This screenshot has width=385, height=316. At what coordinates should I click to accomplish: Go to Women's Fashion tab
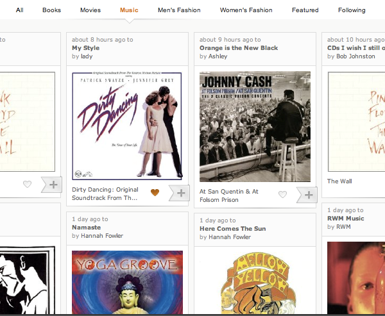coord(246,10)
